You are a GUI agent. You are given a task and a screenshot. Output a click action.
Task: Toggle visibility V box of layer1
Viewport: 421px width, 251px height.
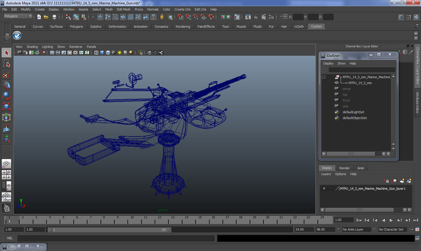[x=324, y=189]
